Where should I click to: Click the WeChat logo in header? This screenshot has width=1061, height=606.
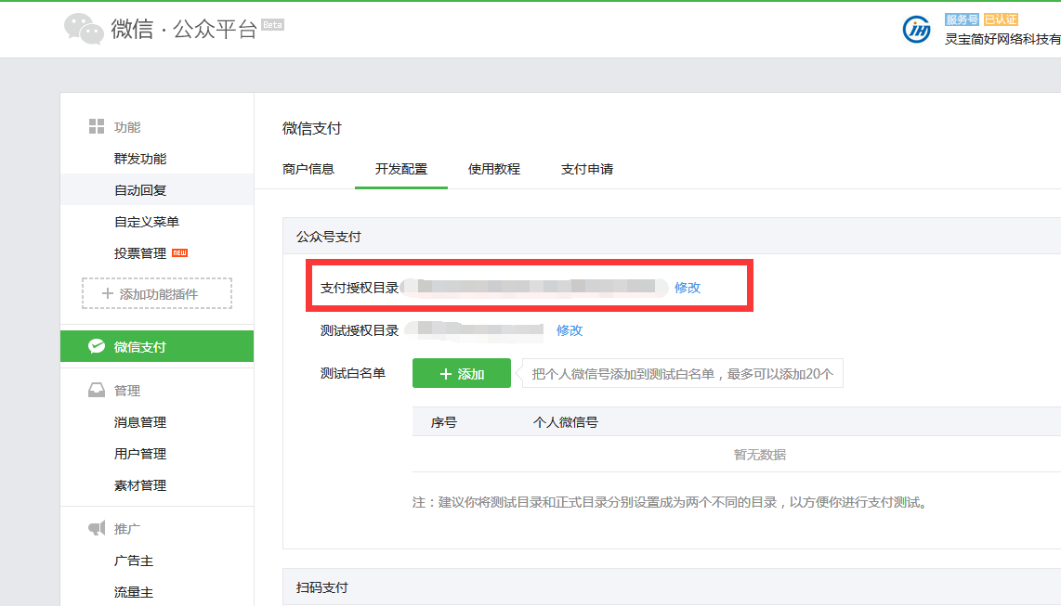[x=84, y=29]
